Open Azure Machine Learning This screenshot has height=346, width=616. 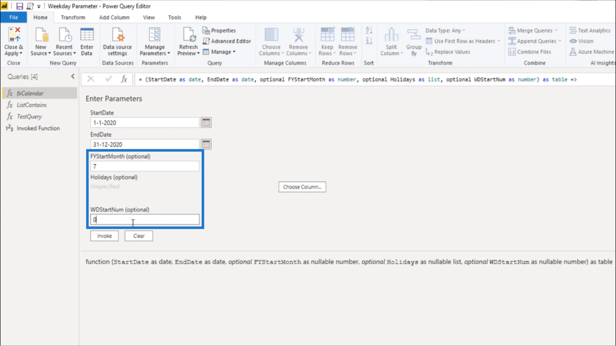[x=591, y=52]
